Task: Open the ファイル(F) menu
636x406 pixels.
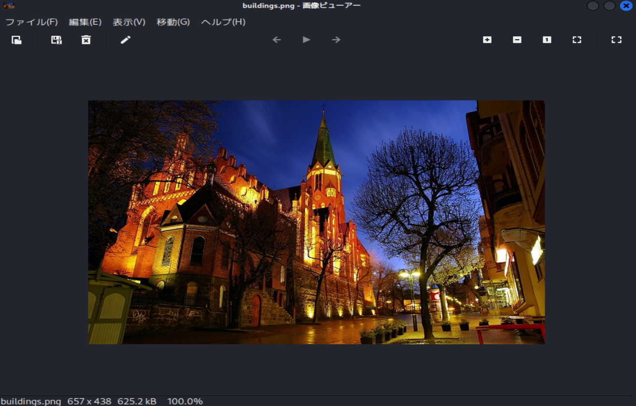Action: click(x=31, y=22)
